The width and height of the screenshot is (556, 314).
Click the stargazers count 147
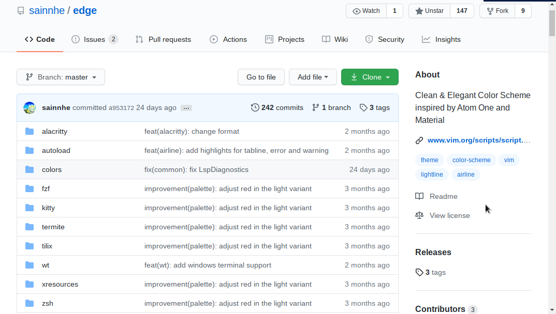click(x=462, y=11)
